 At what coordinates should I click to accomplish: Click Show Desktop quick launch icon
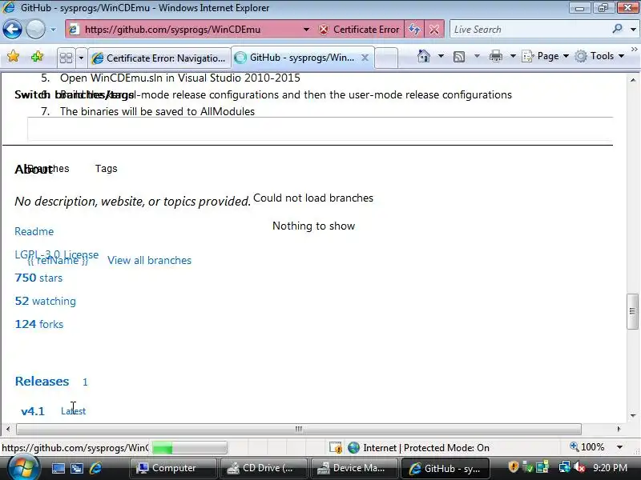click(x=58, y=468)
